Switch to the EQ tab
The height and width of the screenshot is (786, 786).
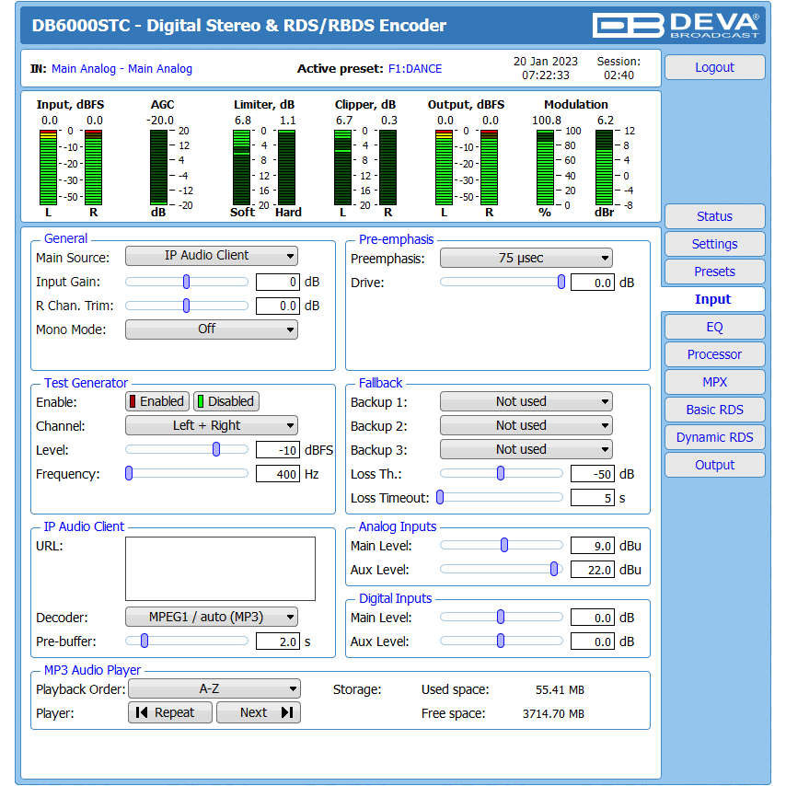tap(714, 327)
